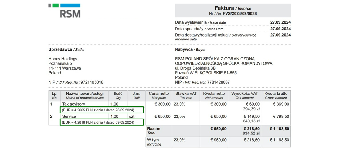Click the Nabywca / Buyer heading
The height and width of the screenshot is (150, 340).
190,49
